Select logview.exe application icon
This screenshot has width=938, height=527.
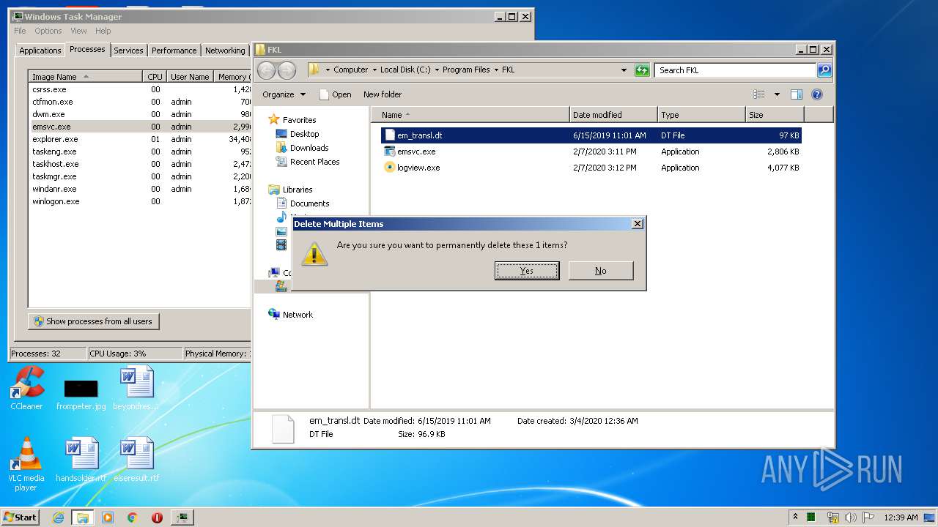390,168
